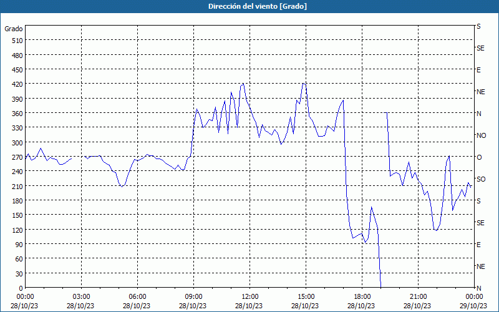
Task: Select the E compass label beside the 450 gridline
Action: click(478, 70)
